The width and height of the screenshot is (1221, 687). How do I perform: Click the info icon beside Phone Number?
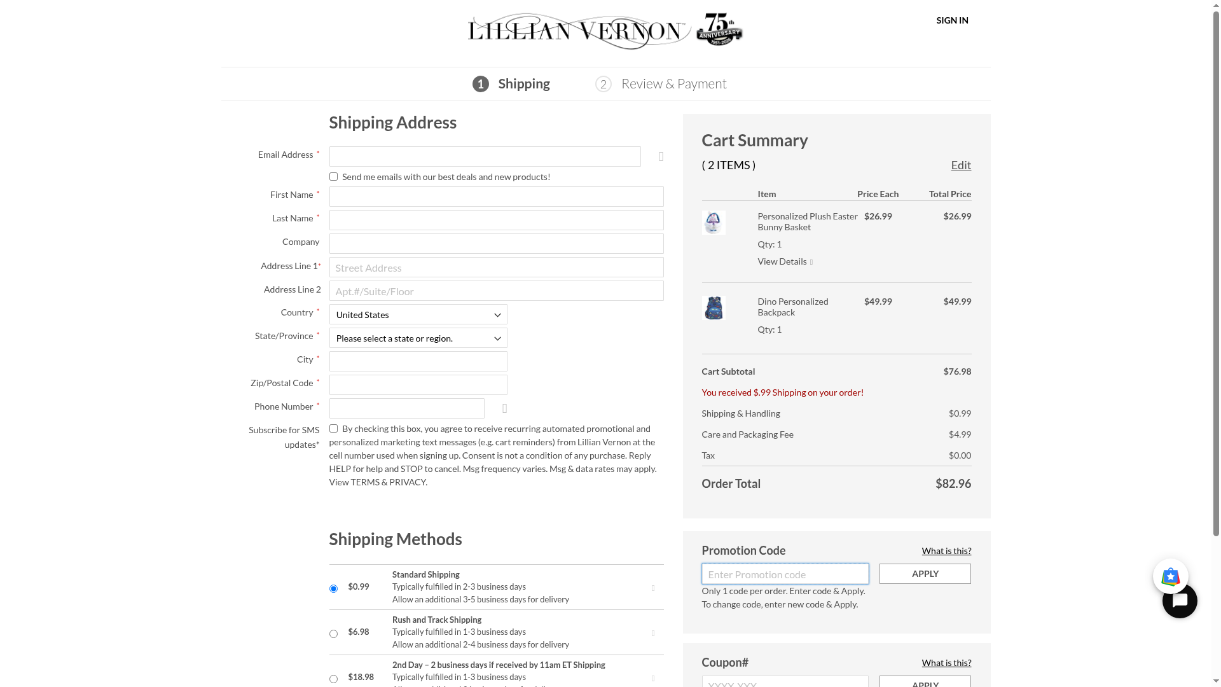[505, 408]
